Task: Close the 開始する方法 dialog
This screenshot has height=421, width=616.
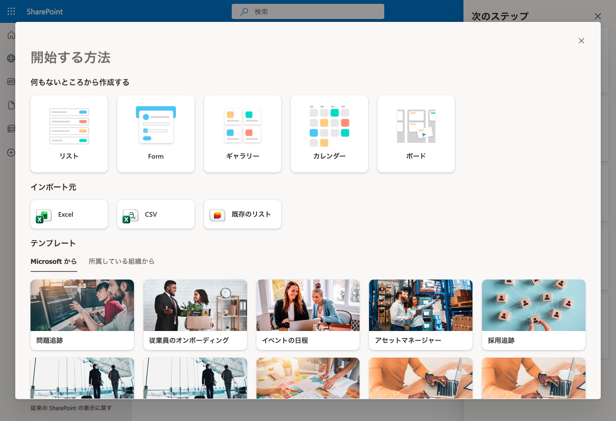Action: click(581, 41)
